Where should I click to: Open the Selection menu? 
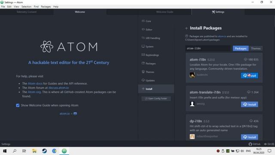pos(27,7)
